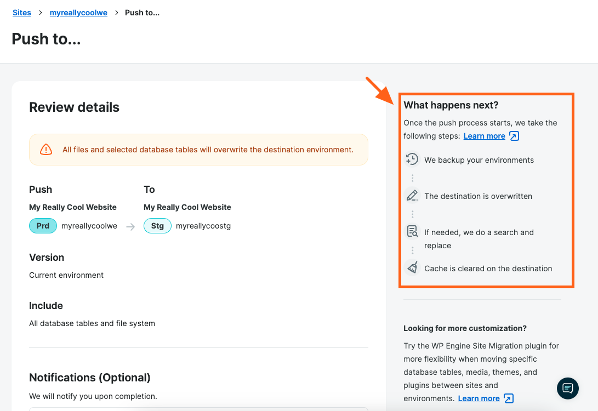The height and width of the screenshot is (411, 598).
Task: Click the arrow between Prd and Stg
Action: 130,226
